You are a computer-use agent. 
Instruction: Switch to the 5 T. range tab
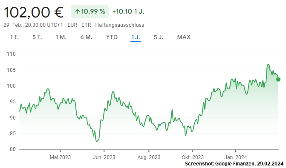click(37, 37)
